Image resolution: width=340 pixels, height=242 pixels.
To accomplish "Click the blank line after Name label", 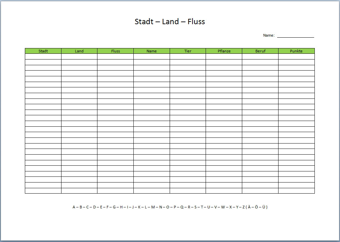I will 295,36.
